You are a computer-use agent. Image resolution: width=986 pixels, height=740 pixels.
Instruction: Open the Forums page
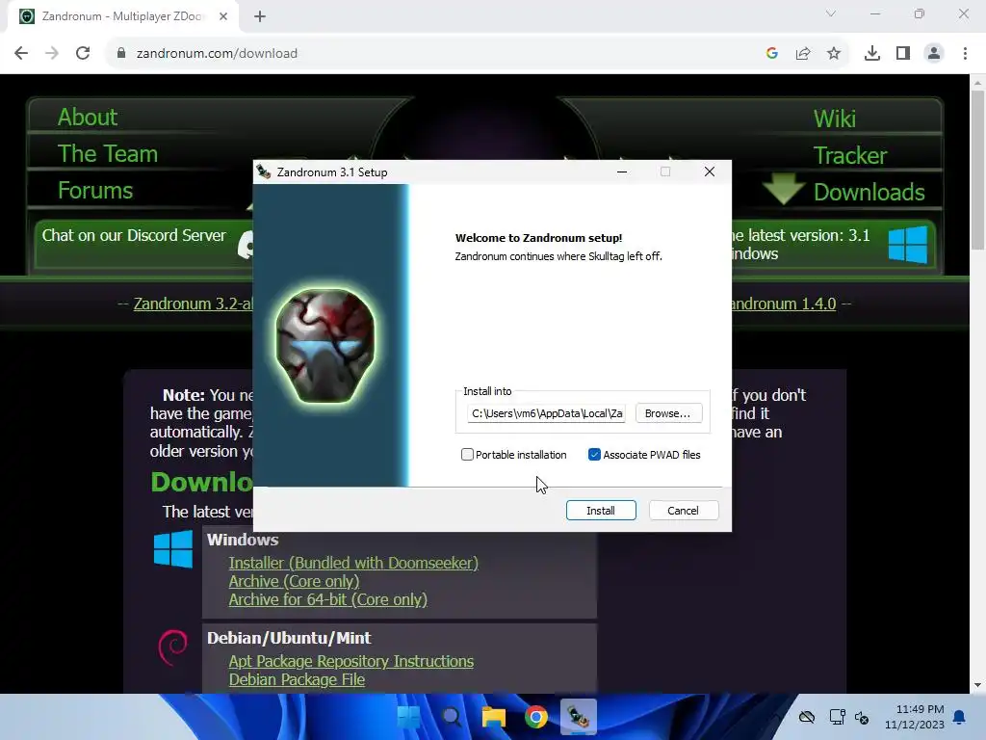[x=95, y=190]
